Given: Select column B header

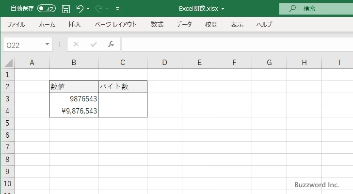Looking at the screenshot, I should point(74,63).
